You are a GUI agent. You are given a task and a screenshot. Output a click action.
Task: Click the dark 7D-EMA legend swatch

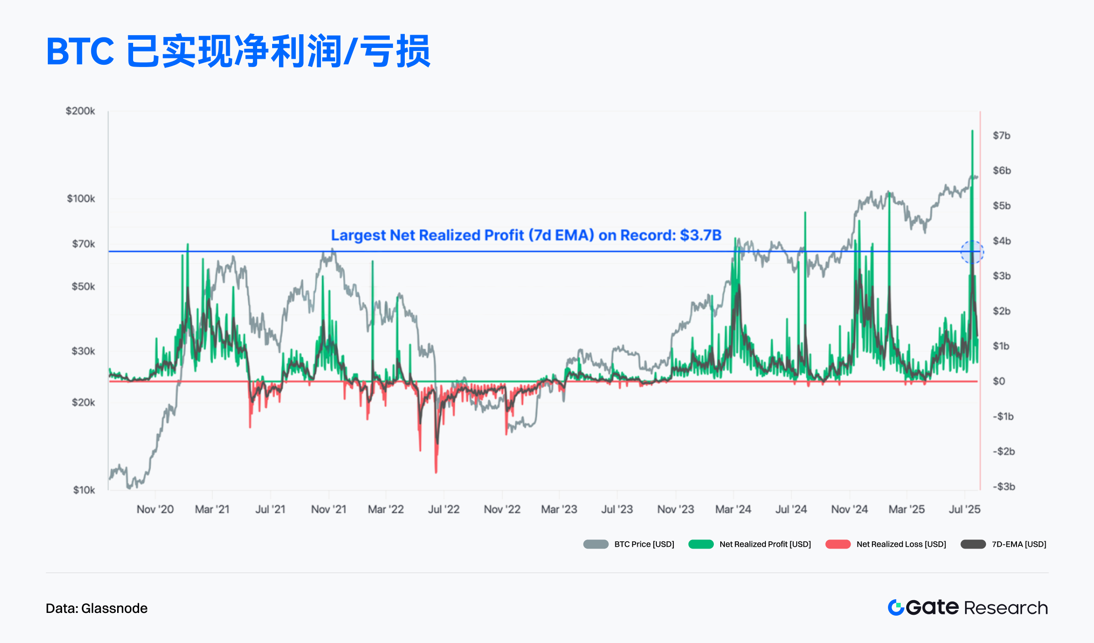tap(973, 544)
